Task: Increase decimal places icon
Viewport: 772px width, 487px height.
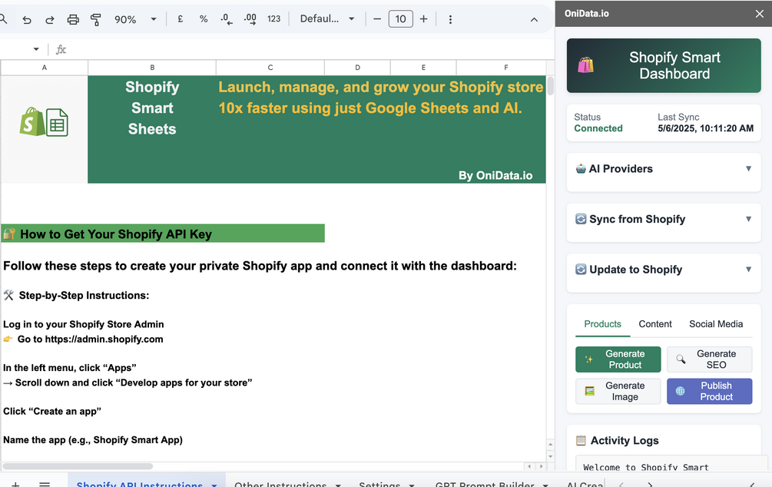Action: click(x=250, y=19)
